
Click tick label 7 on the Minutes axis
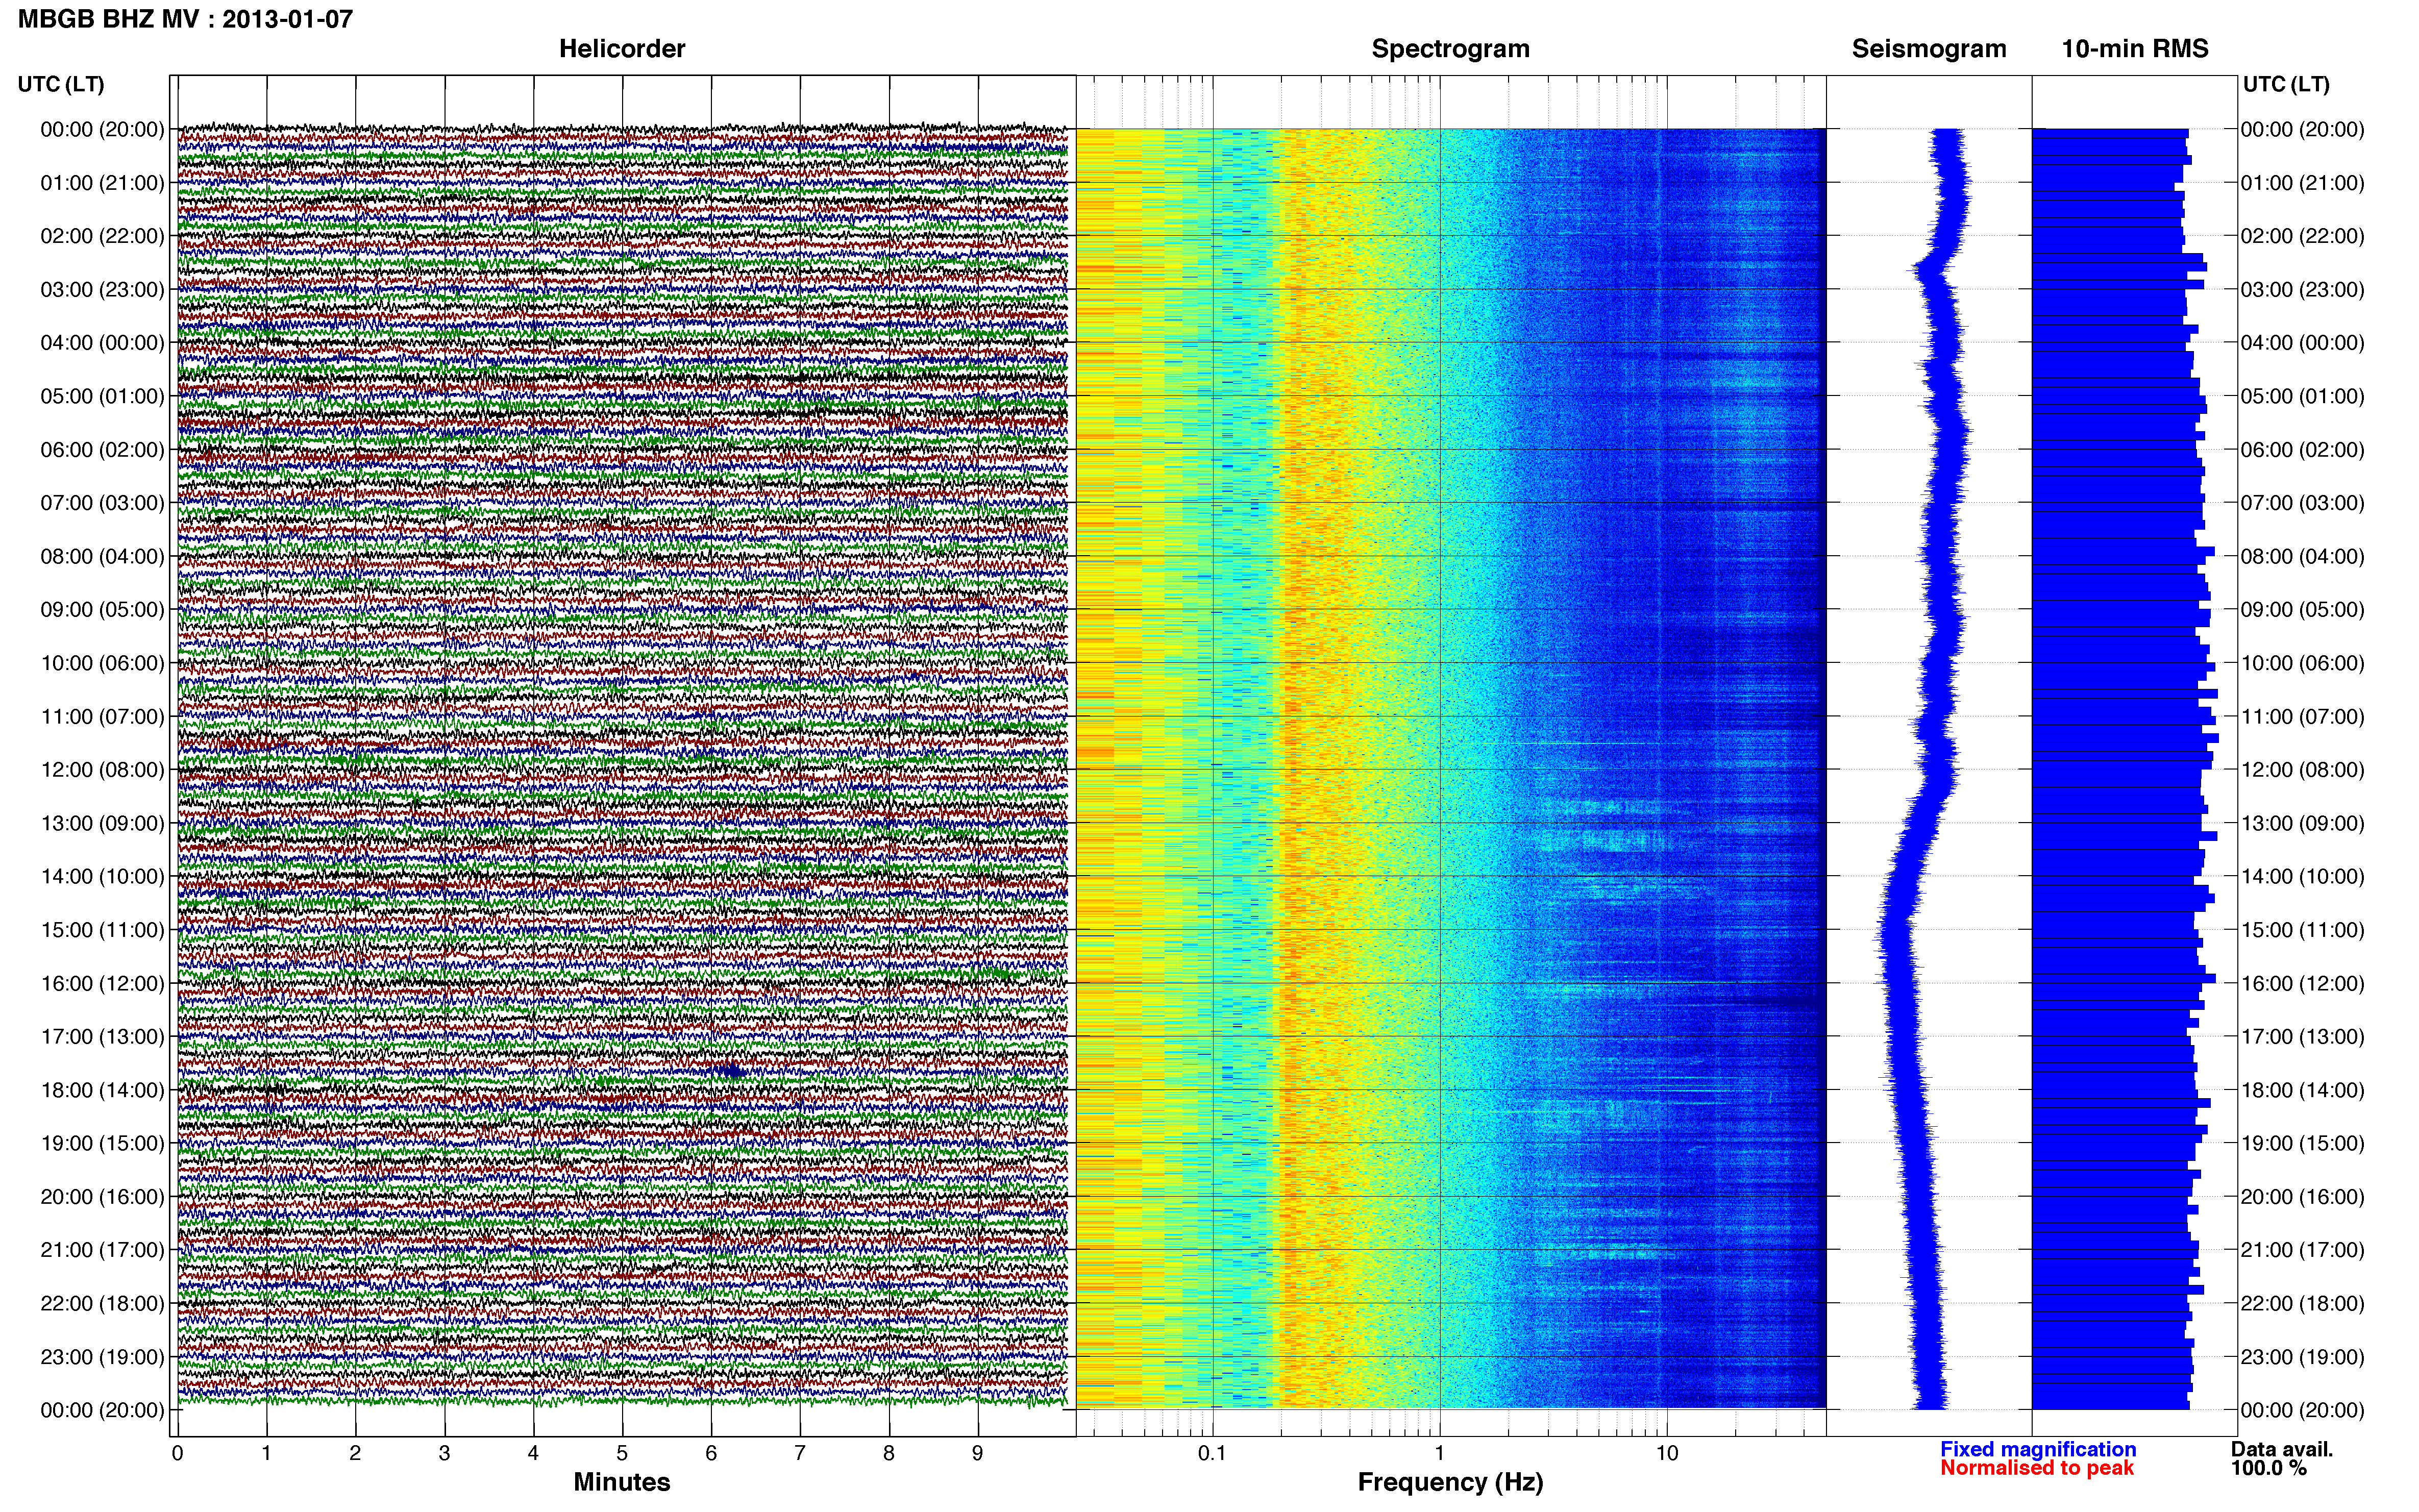pyautogui.click(x=800, y=1453)
